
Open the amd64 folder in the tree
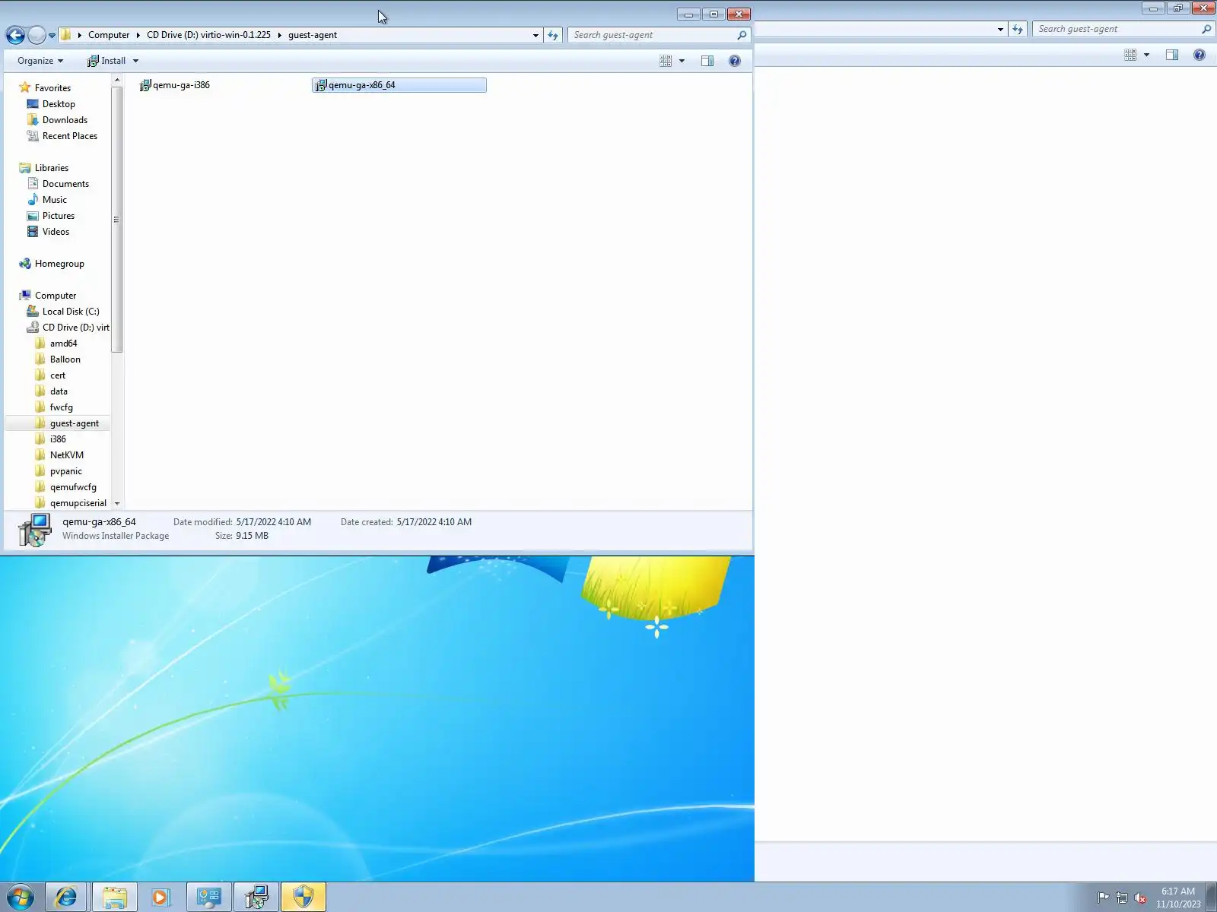click(x=64, y=344)
